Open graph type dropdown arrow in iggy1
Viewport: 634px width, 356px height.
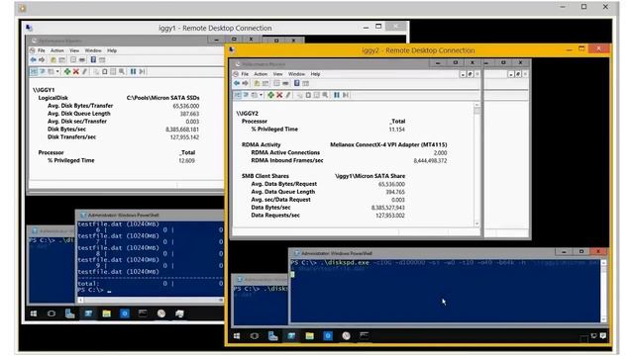[57, 71]
